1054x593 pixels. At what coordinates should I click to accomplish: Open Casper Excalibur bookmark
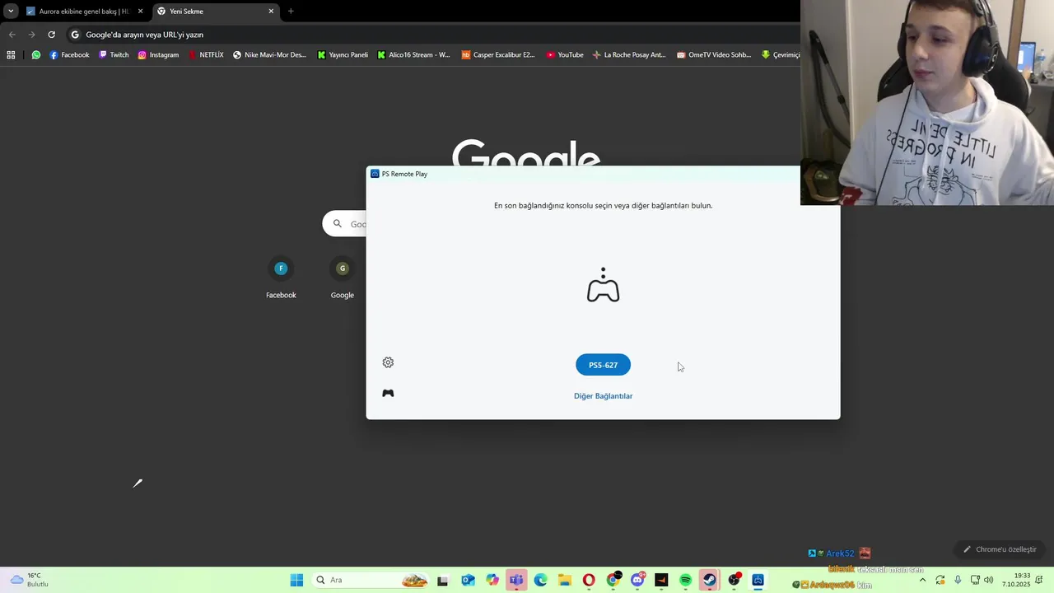tap(498, 55)
